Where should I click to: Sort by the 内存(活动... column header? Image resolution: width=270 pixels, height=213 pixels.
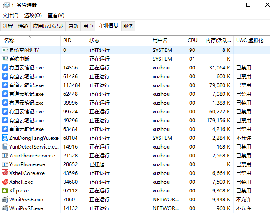pos(217,40)
